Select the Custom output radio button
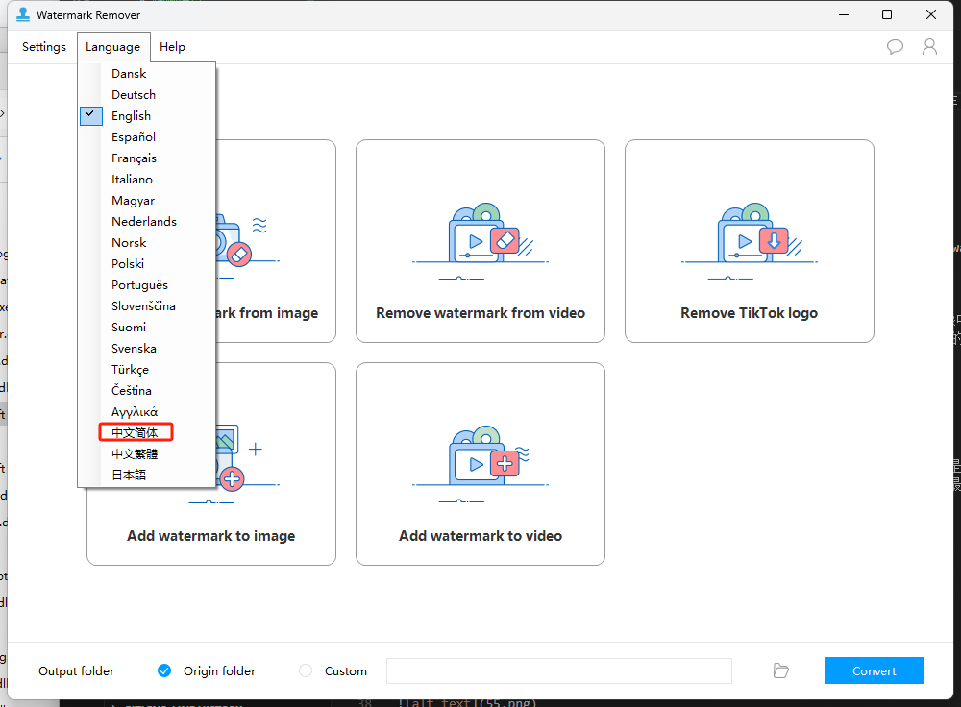This screenshot has width=961, height=707. click(x=306, y=670)
